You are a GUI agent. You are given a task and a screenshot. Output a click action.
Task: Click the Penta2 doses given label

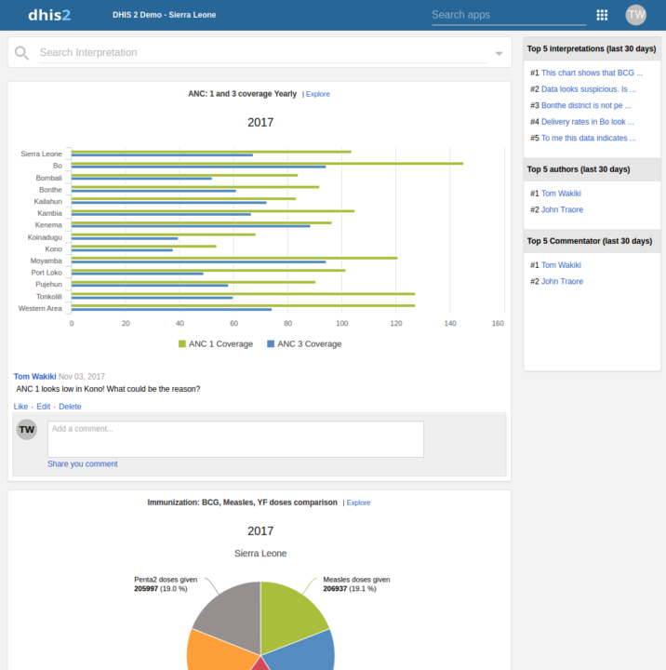[166, 580]
